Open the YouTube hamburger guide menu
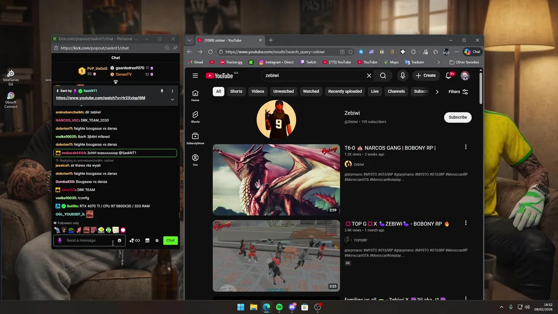The width and height of the screenshot is (558, 314). [195, 75]
